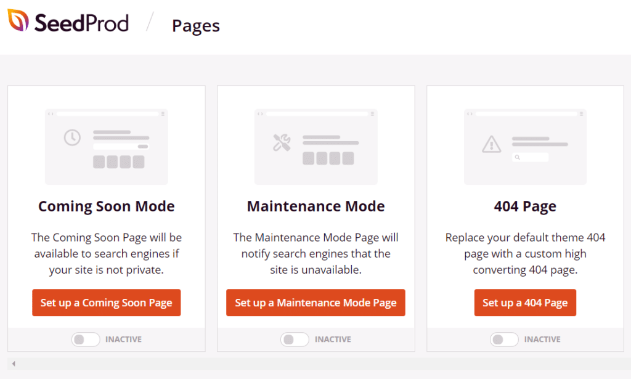Click Set up a Maintenance Mode Page

(x=315, y=303)
